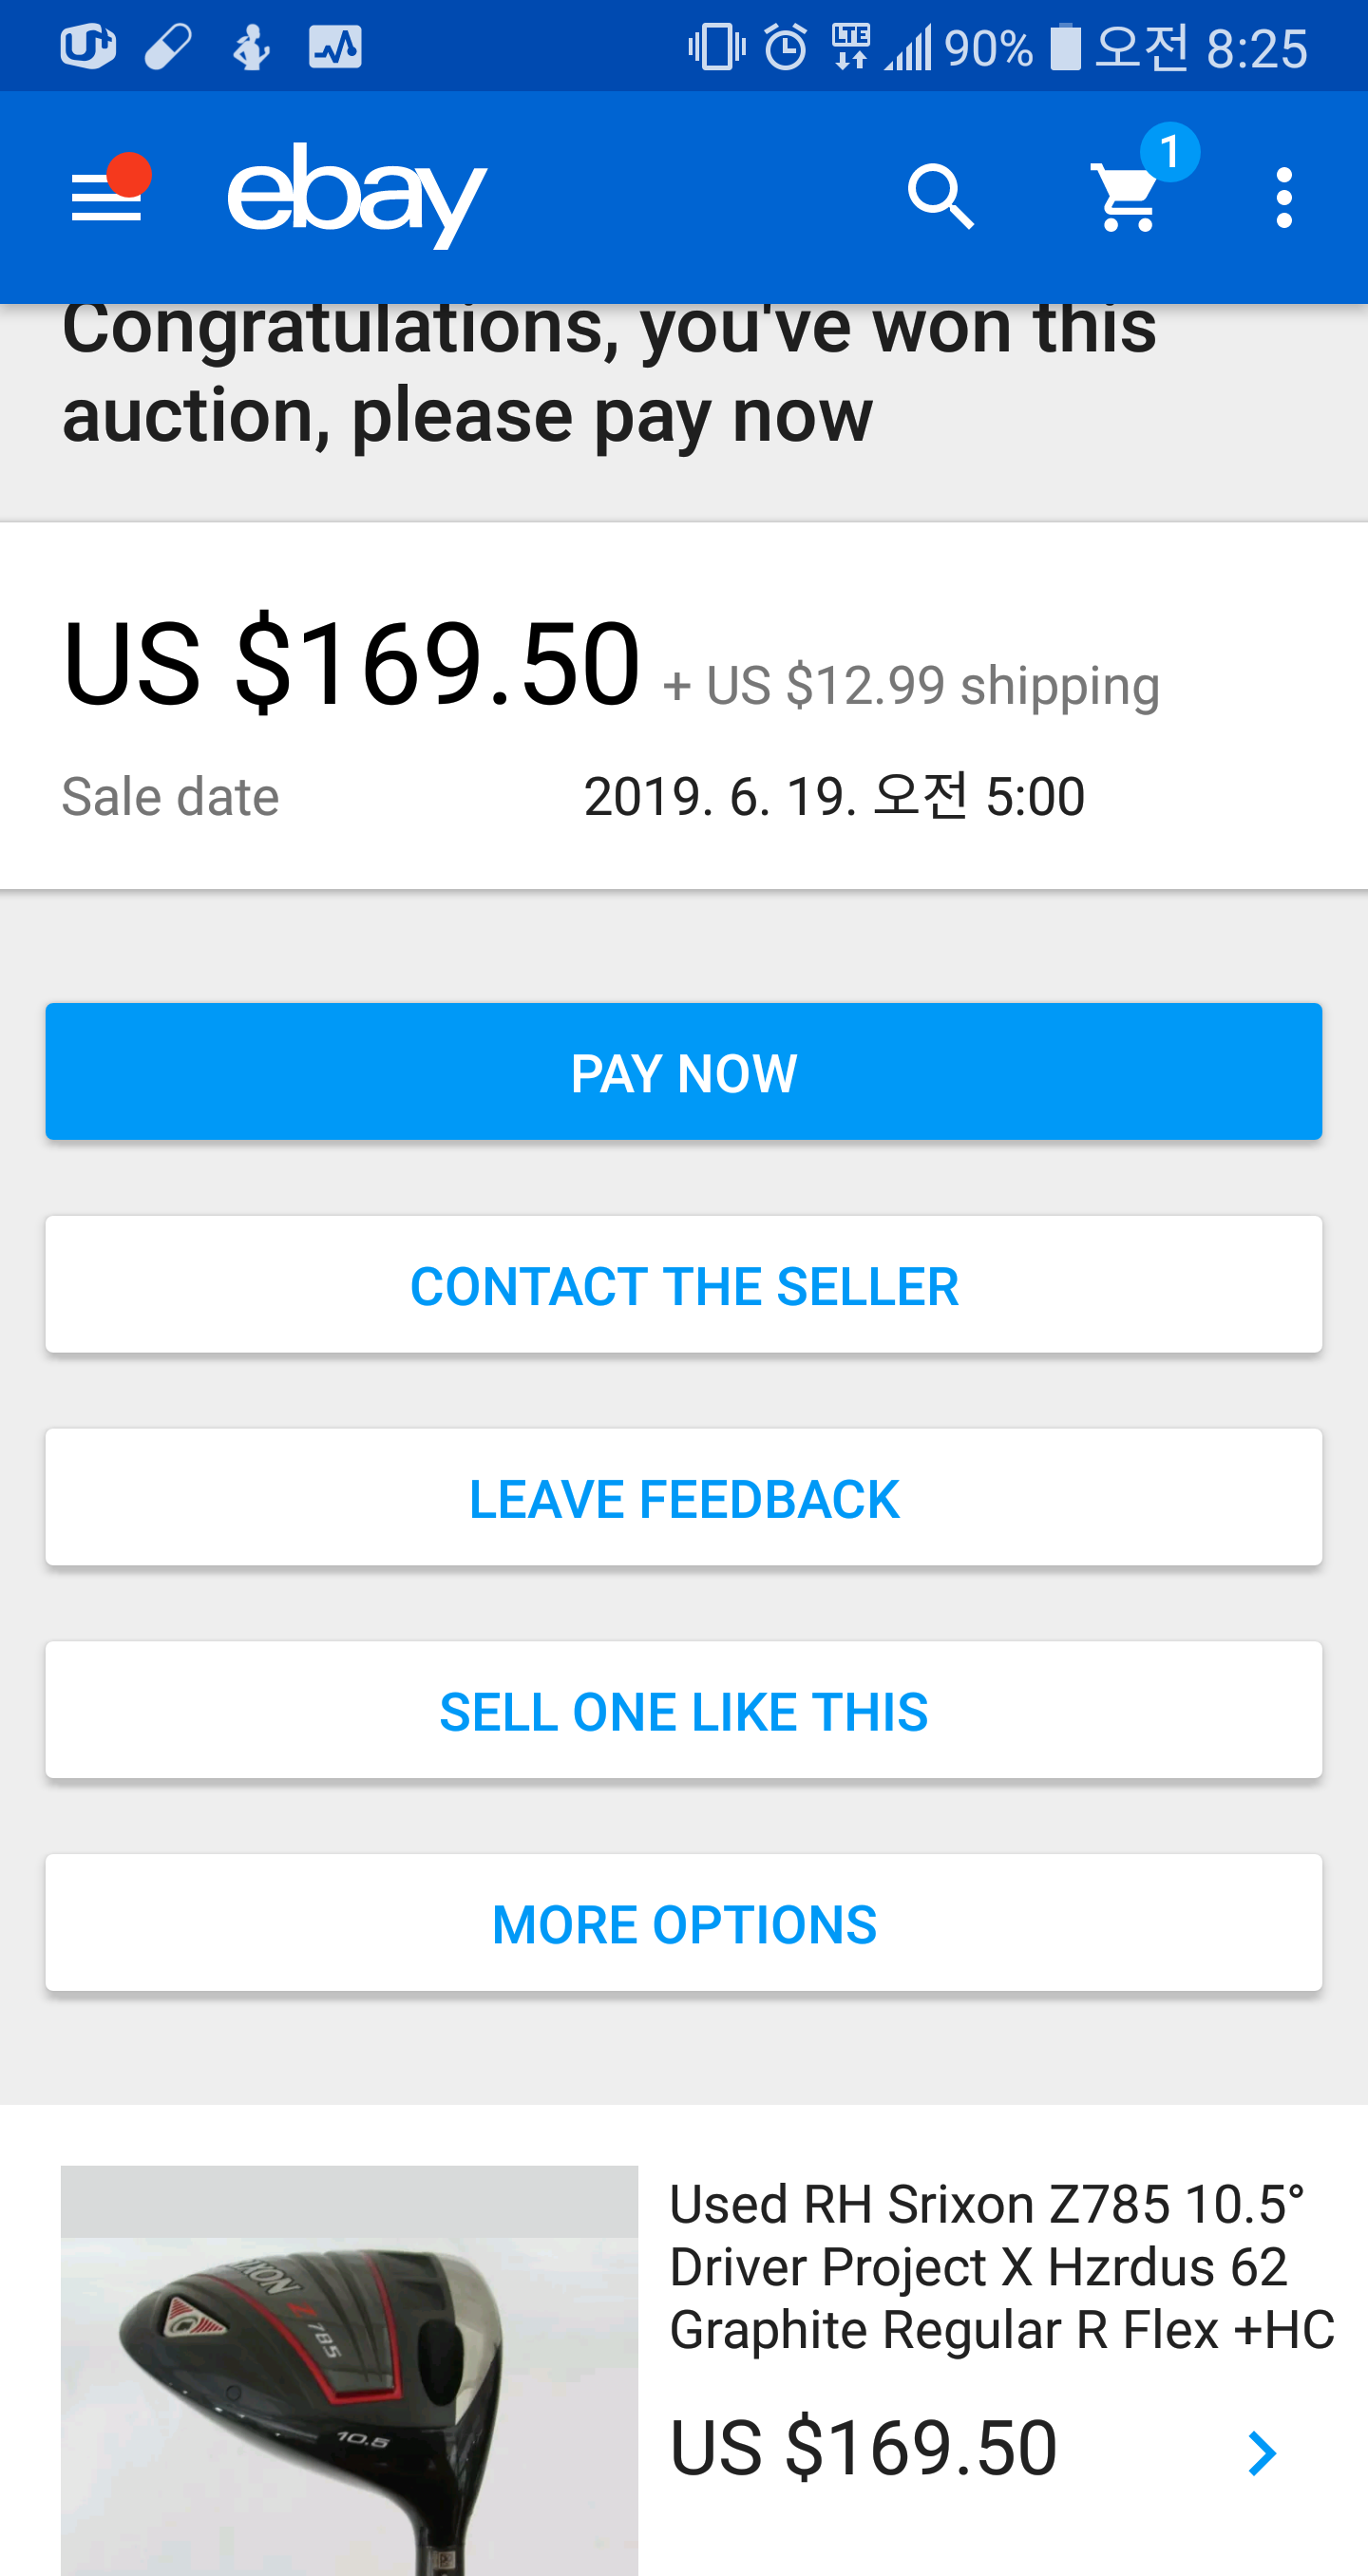Tap the cart badge showing 1 item
This screenshot has height=2576, width=1368.
[x=1169, y=153]
